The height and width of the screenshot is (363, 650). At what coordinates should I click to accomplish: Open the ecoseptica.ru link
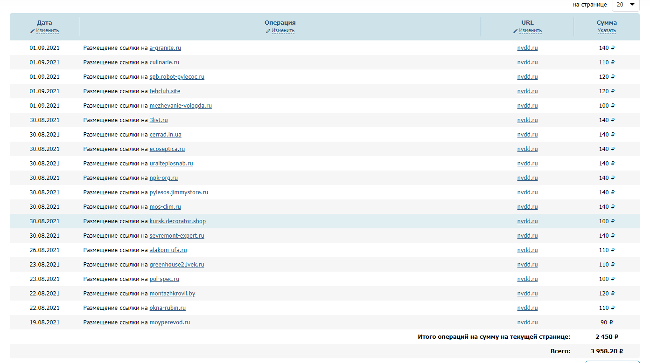[x=167, y=149]
